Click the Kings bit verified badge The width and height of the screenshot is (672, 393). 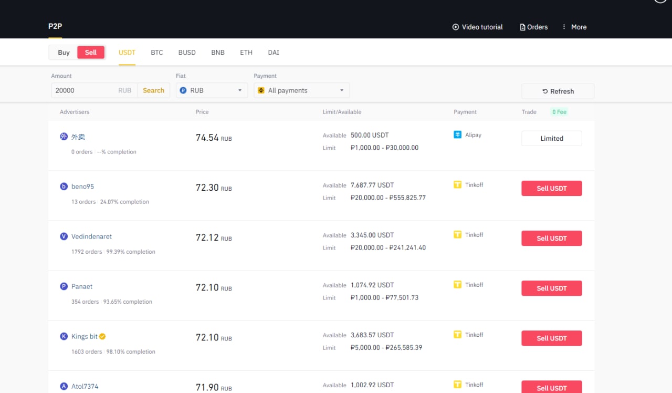103,336
